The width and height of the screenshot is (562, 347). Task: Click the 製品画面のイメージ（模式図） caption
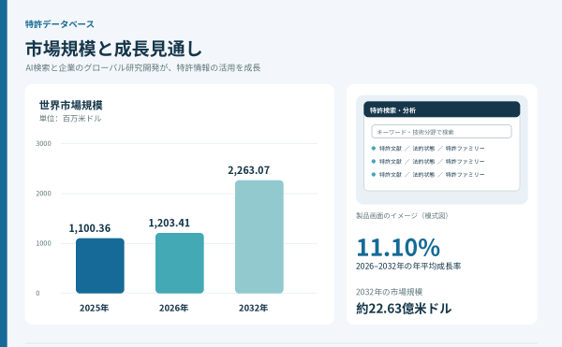click(402, 216)
